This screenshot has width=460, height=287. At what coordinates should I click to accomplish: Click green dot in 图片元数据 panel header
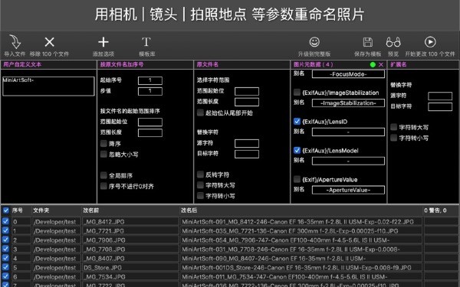point(373,64)
